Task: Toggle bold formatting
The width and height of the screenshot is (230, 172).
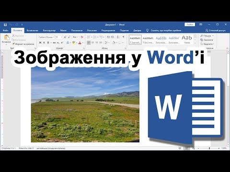Action: click(x=40, y=43)
